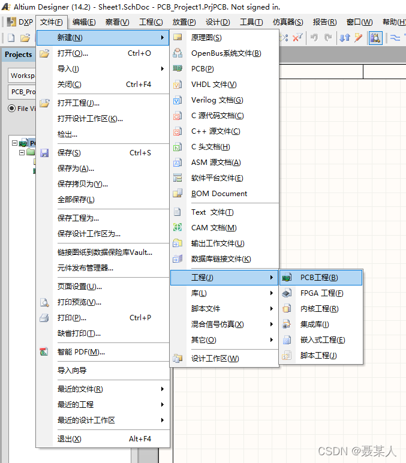Viewport: 406px width, 463px height.
Task: Click the 软件平台文件 icon
Action: click(178, 178)
